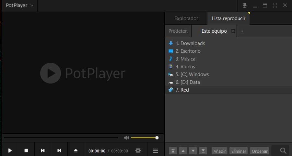Go to the previous track
This screenshot has height=156, width=292.
click(x=43, y=150)
